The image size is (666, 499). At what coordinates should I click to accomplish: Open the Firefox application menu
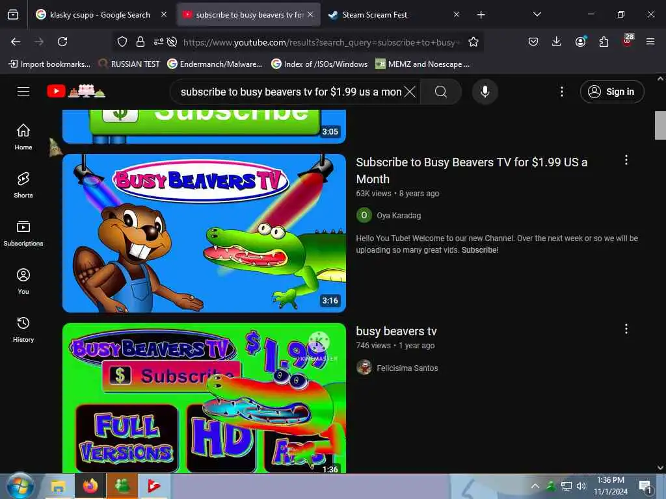[x=650, y=42]
